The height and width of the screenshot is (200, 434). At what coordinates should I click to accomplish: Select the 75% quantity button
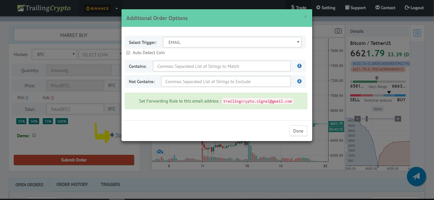pos(48,121)
